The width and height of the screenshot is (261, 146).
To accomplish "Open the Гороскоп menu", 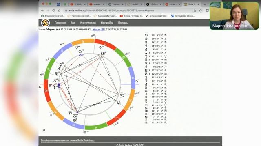I will point(60,23).
